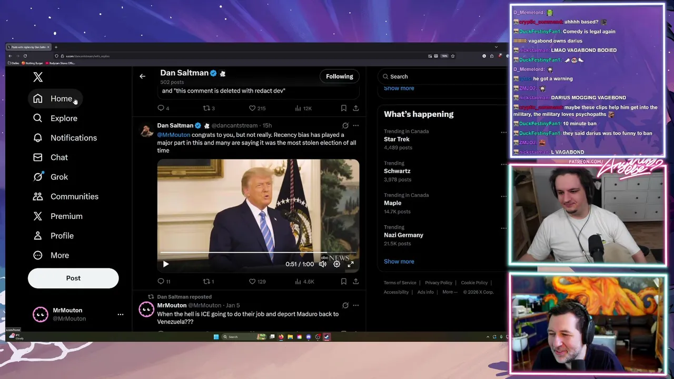This screenshot has width=674, height=379.
Task: Open Privacy Policy link
Action: 439,283
